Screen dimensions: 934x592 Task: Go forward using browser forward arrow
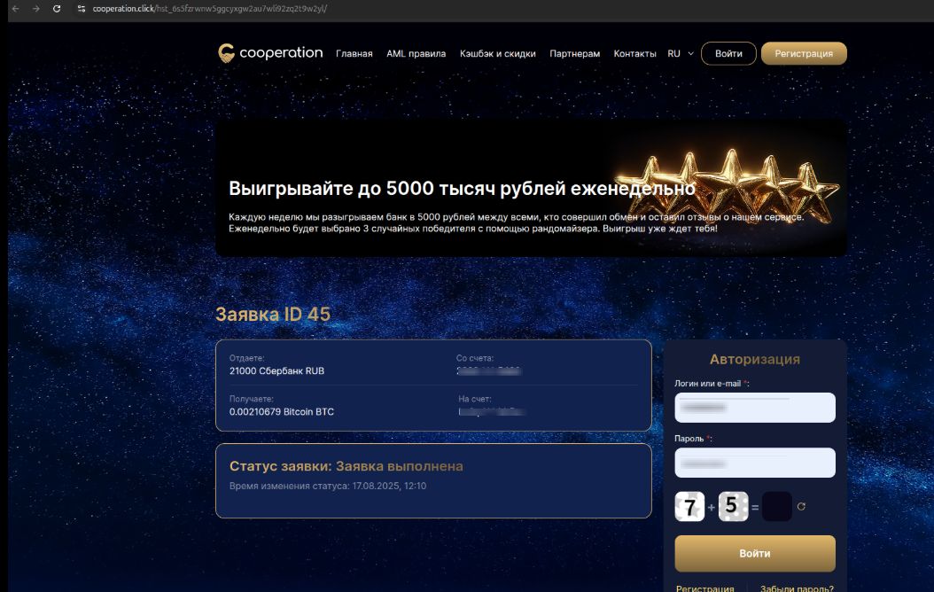[x=36, y=9]
